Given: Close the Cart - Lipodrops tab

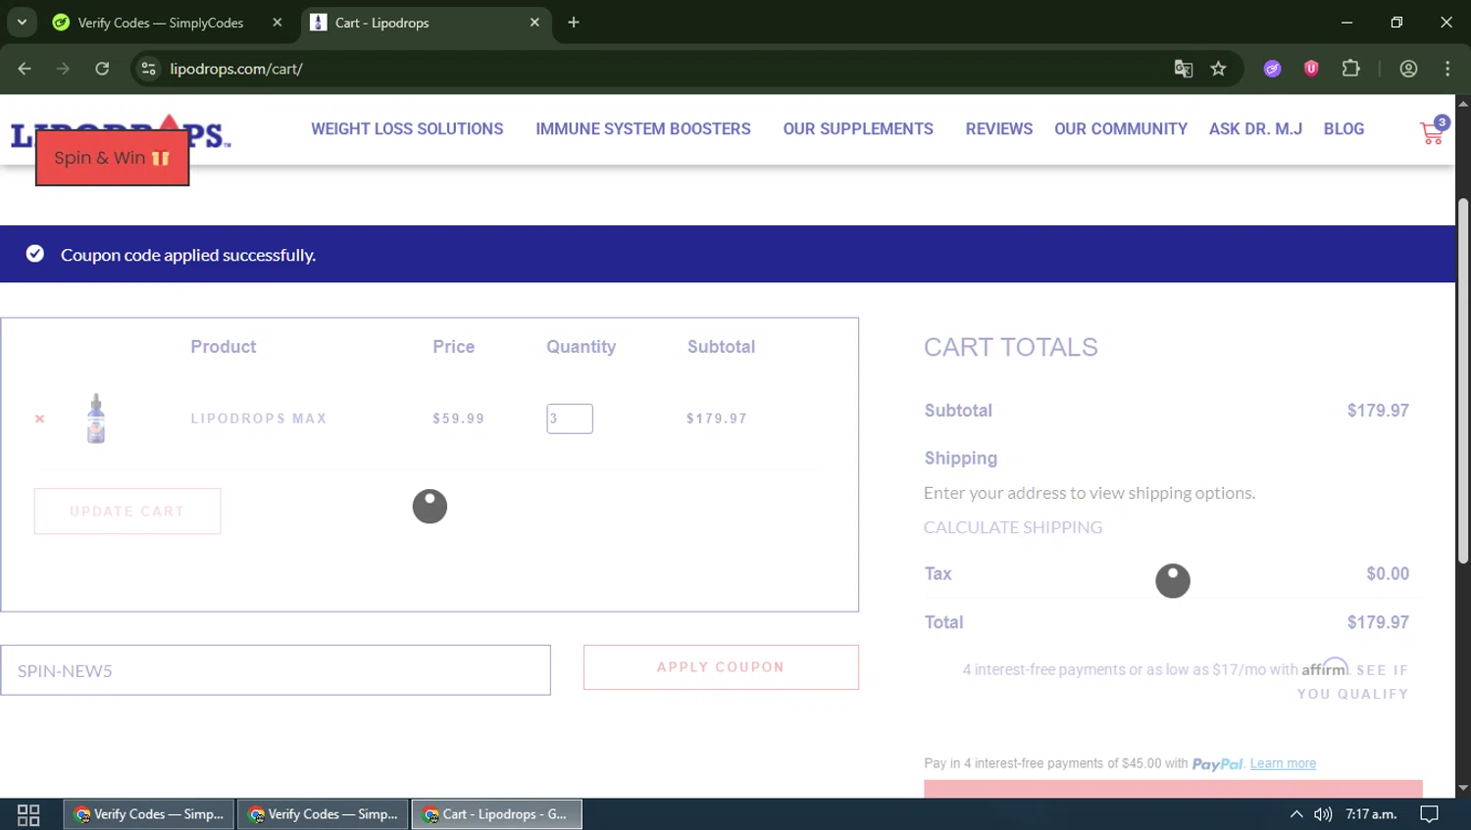Looking at the screenshot, I should (x=534, y=23).
